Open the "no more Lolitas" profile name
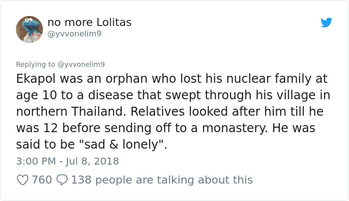 point(90,22)
